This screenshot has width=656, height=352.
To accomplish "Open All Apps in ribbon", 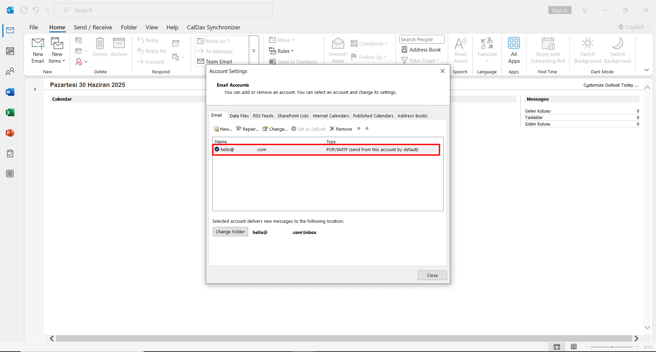I will (514, 50).
